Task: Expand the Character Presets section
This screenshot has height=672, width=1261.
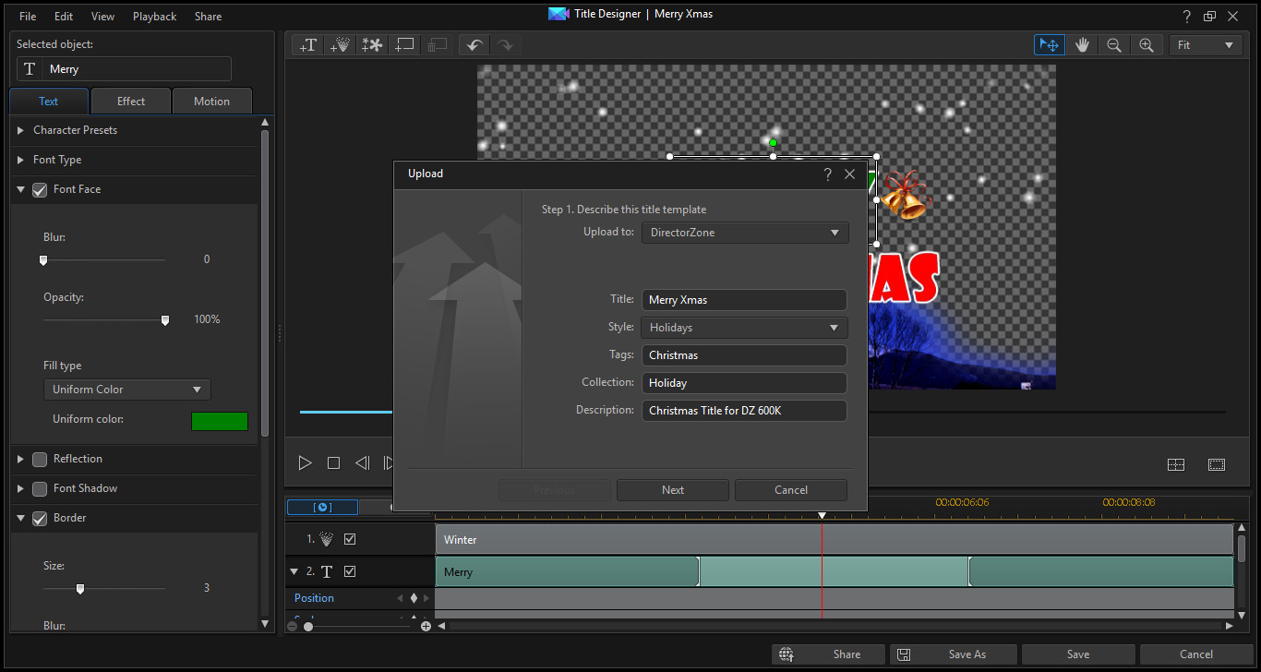Action: 21,130
